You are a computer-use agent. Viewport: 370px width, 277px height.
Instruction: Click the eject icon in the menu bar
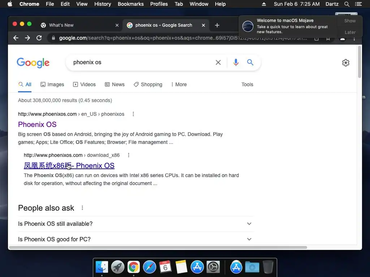pyautogui.click(x=264, y=4)
